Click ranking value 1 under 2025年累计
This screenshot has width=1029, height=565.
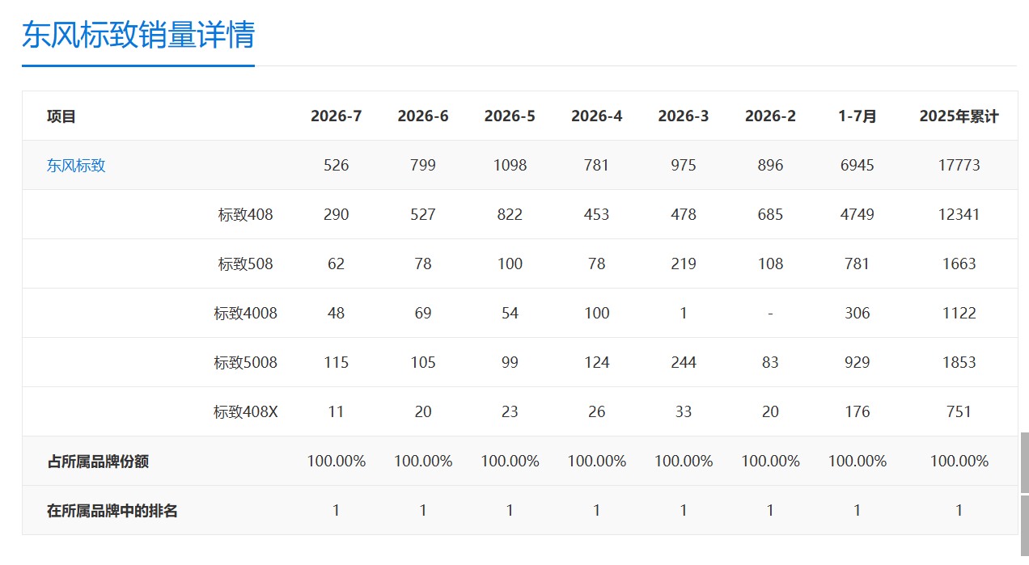point(959,511)
